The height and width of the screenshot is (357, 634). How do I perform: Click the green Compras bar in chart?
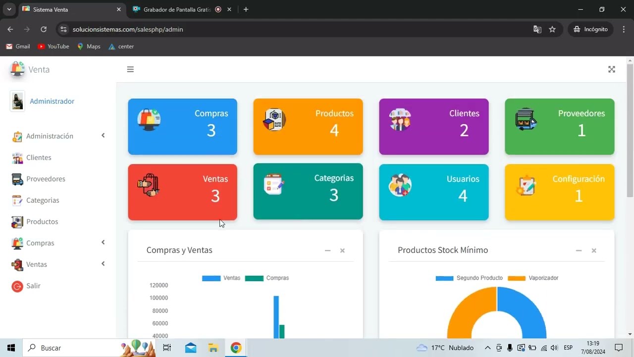(x=282, y=331)
